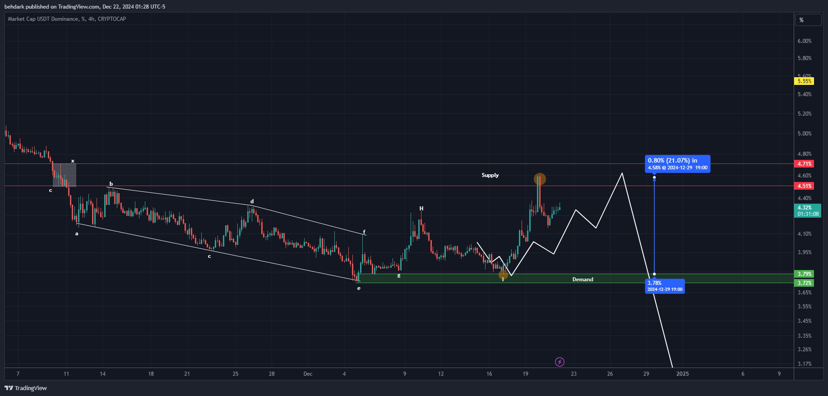Screen dimensions: 828x396
Task: Click the '3.17%' level on the price axis
Action: [805, 364]
